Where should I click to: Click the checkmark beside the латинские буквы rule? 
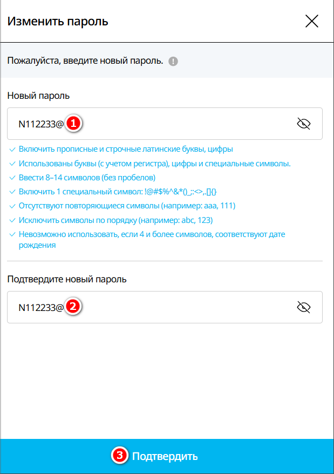pyautogui.click(x=12, y=150)
